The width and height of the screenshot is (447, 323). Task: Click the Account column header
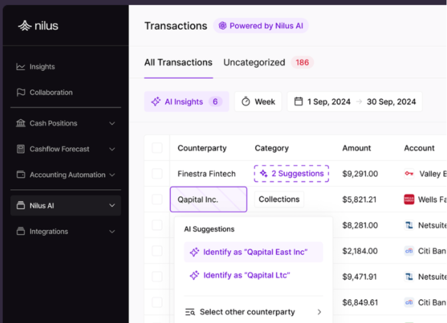(419, 148)
